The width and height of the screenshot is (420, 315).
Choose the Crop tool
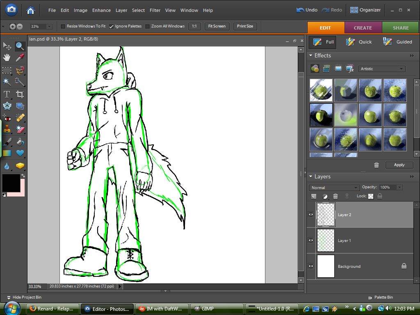[x=20, y=94]
